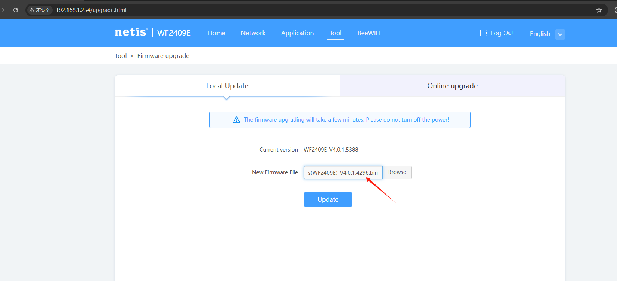The image size is (617, 281).
Task: Click the Update button
Action: point(328,199)
